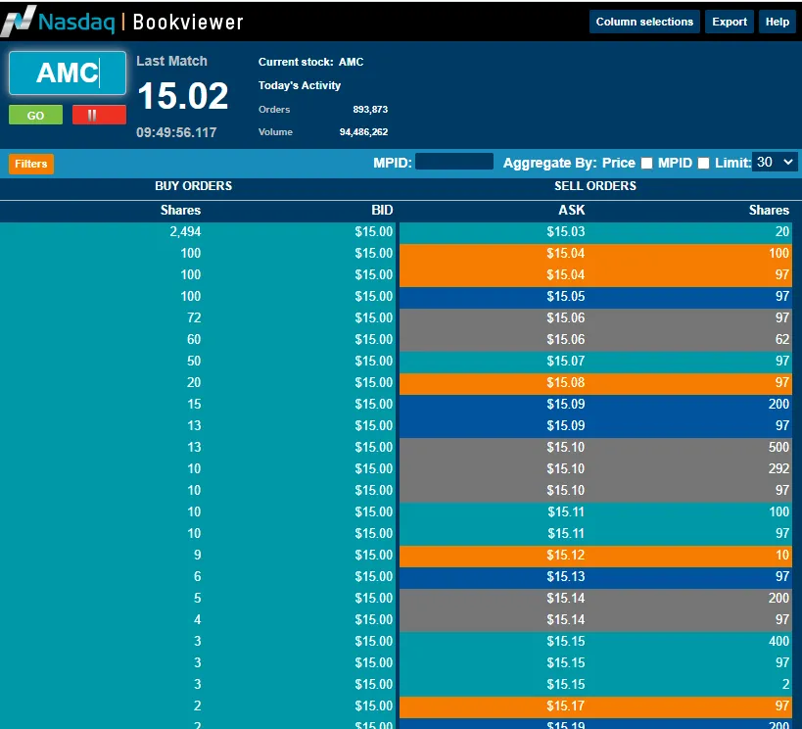Pause the feed with red pause button
The image size is (802, 729).
[x=99, y=115]
